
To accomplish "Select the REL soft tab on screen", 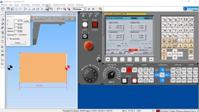I will point(121,53).
